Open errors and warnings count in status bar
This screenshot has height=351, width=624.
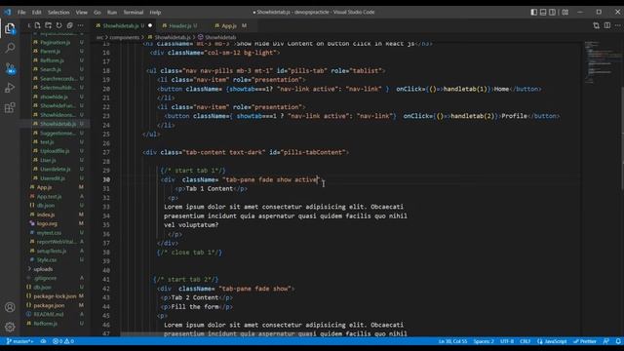tap(63, 341)
